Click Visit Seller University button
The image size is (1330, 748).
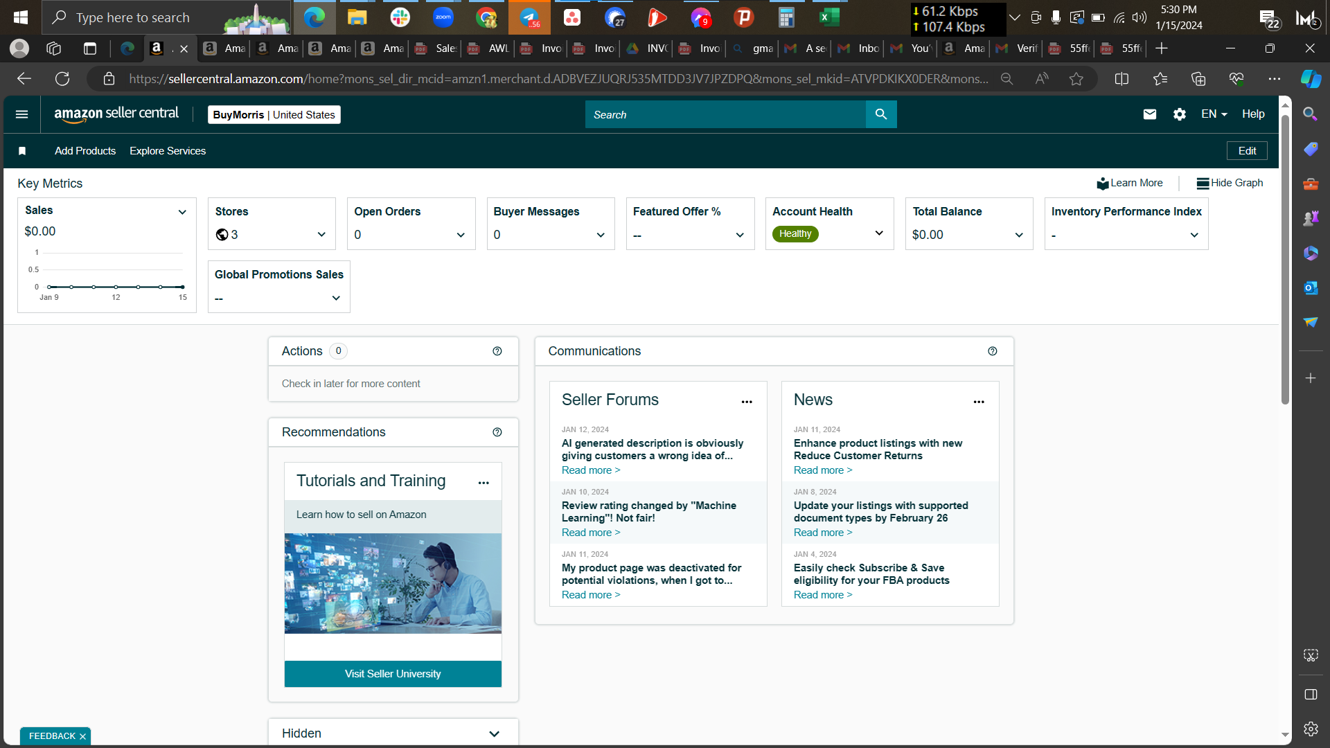[x=393, y=674]
